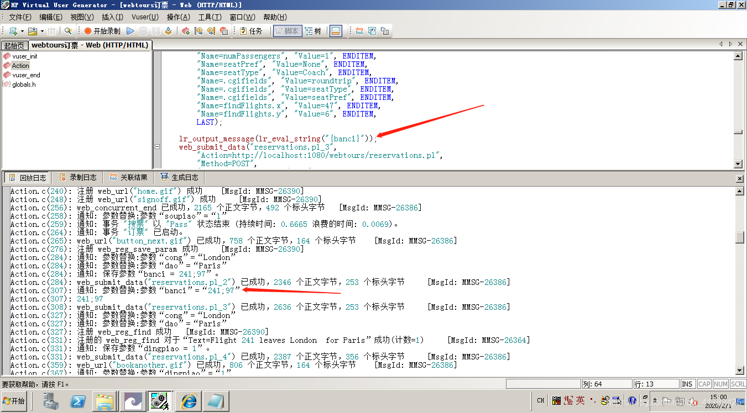
Task: Click the tab scroll right arrow
Action: (x=731, y=44)
